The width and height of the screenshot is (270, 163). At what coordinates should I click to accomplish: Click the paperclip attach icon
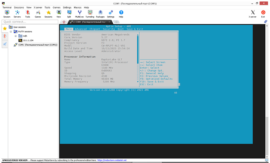266,21
